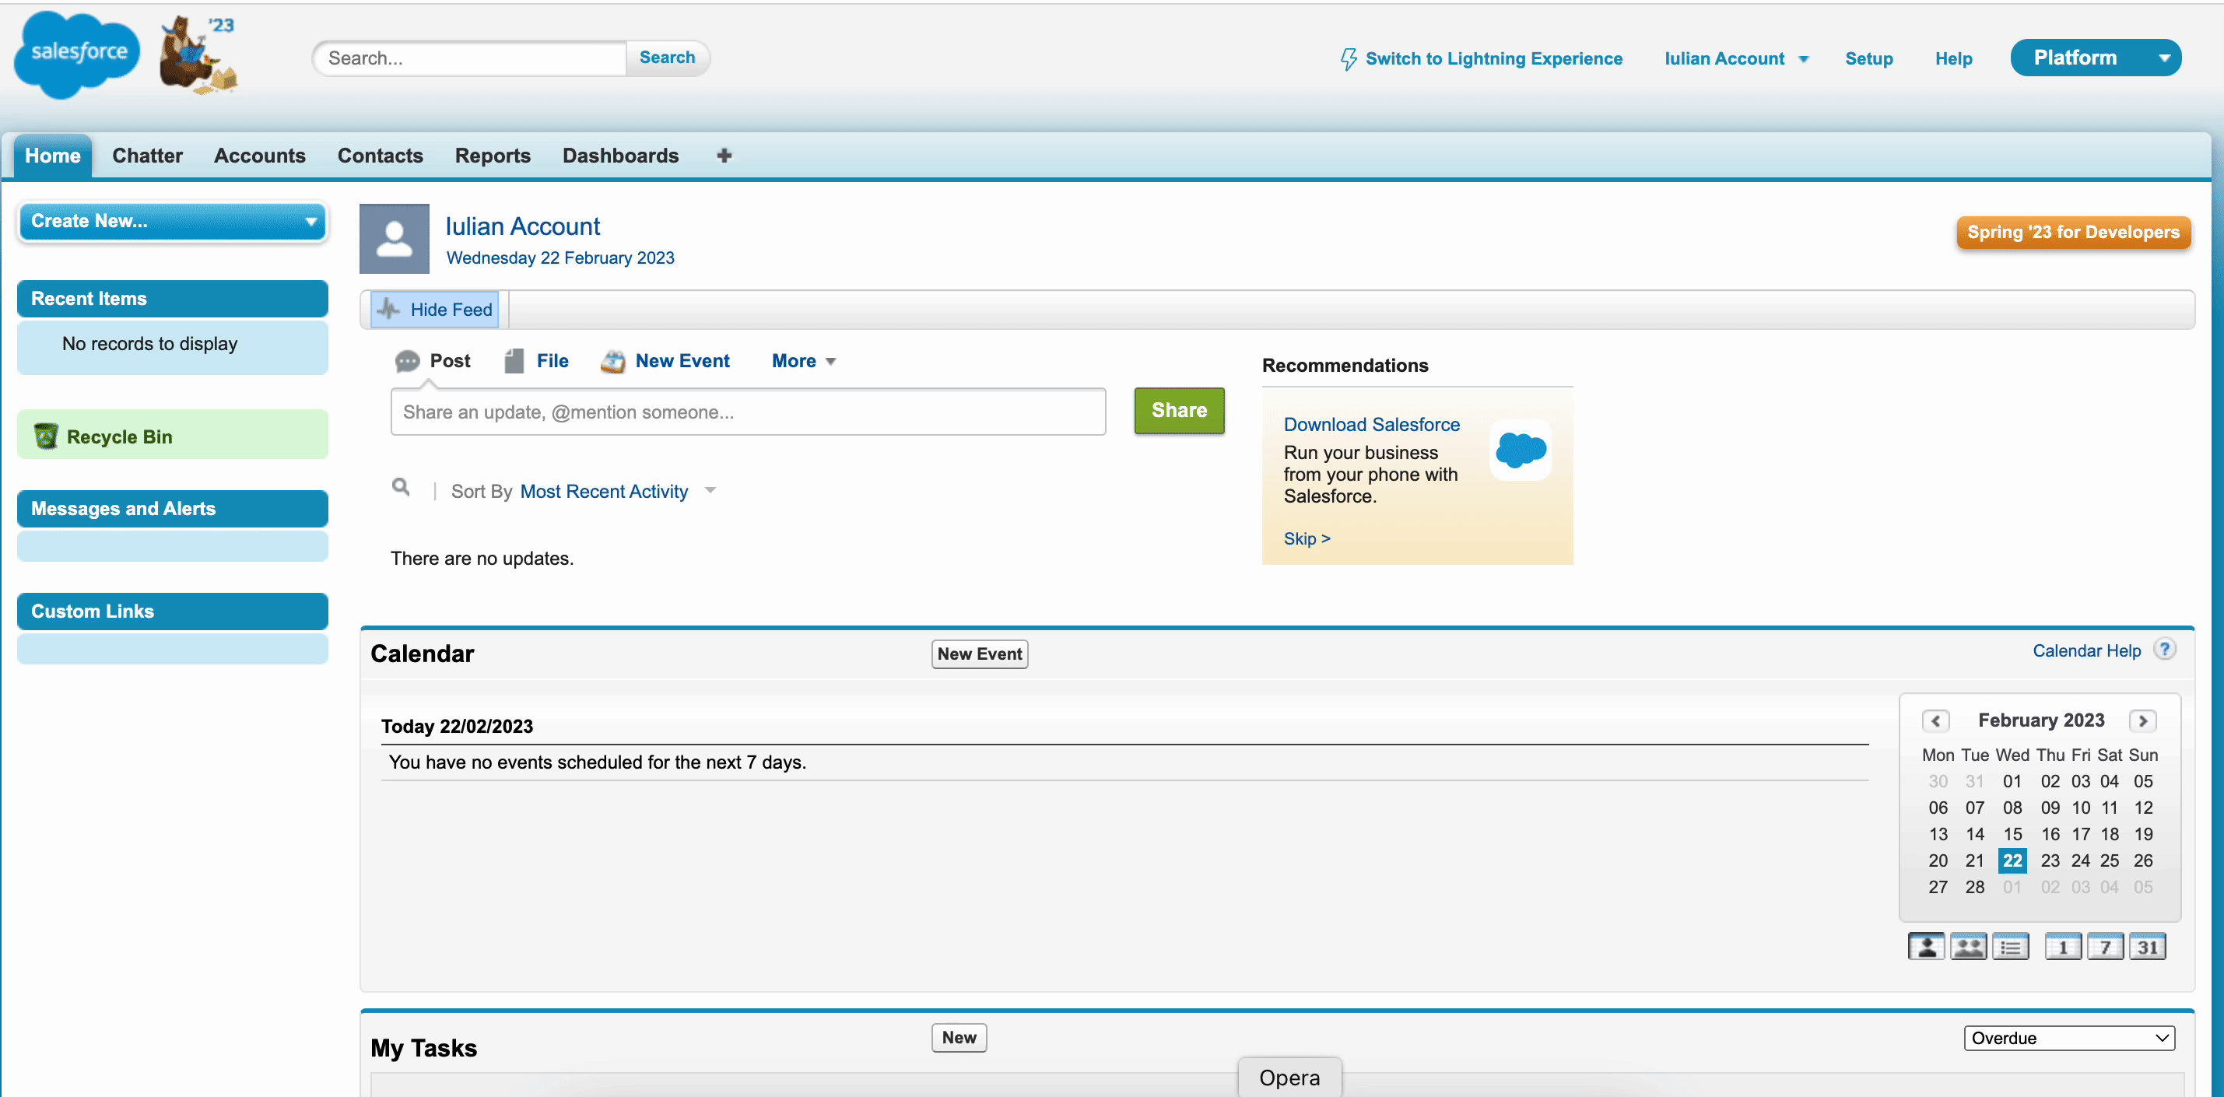Open the Calendar Help link
Image resolution: width=2224 pixels, height=1097 pixels.
tap(2085, 650)
